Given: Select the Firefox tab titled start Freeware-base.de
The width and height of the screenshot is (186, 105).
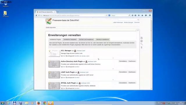Looking at the screenshot, I should pyautogui.click(x=46, y=12).
